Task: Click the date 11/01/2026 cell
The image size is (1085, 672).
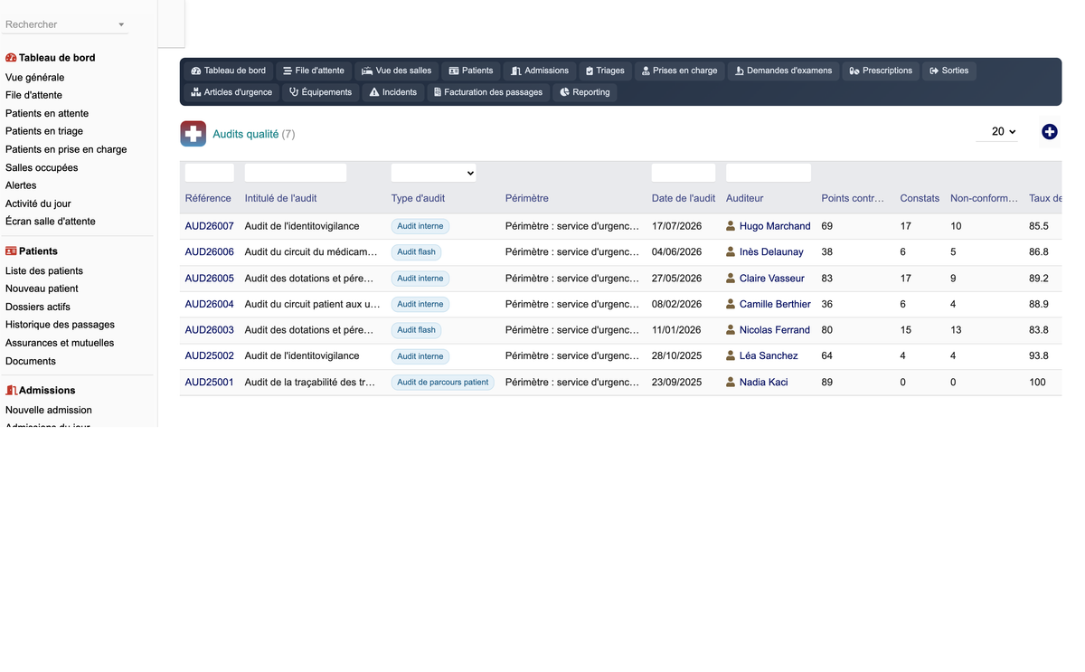Action: (x=676, y=330)
